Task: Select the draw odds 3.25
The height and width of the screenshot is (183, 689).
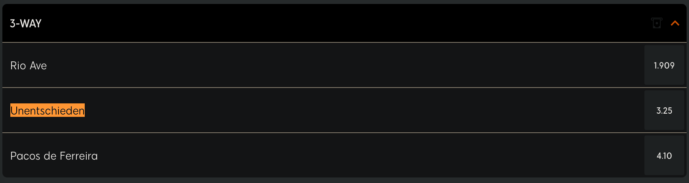Action: coord(664,110)
